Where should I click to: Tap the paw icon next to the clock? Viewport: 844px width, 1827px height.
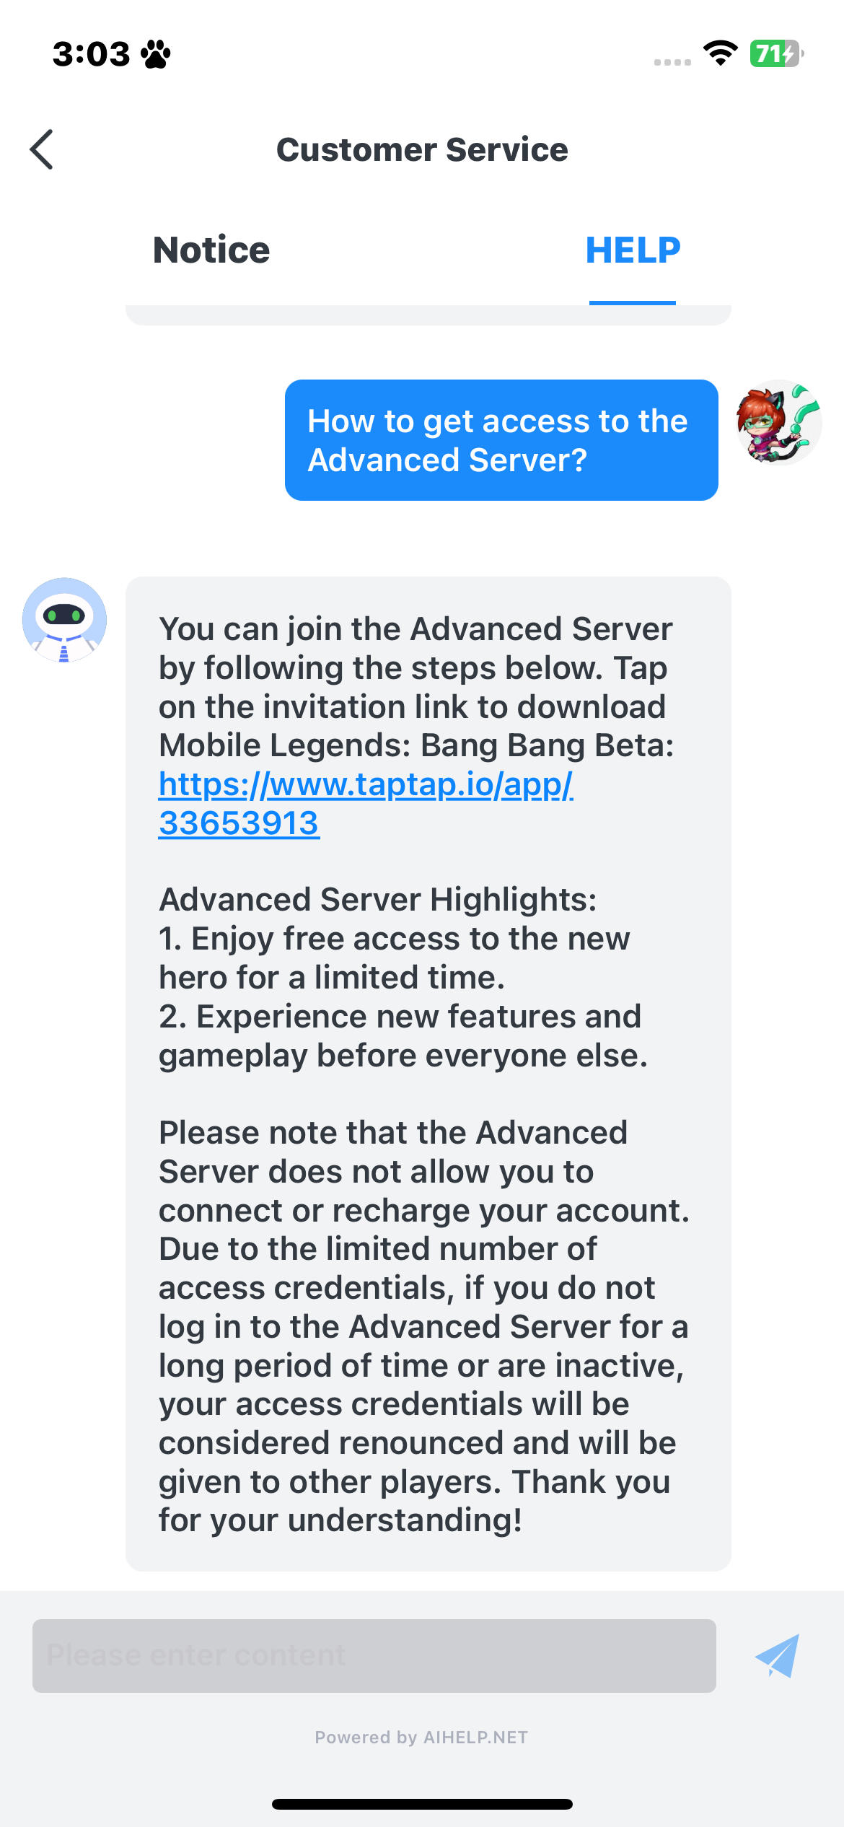point(156,54)
